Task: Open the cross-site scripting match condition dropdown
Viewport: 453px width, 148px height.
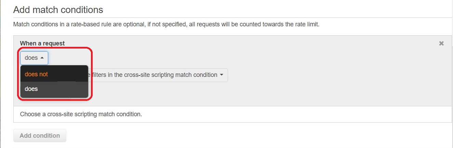Action: point(157,75)
